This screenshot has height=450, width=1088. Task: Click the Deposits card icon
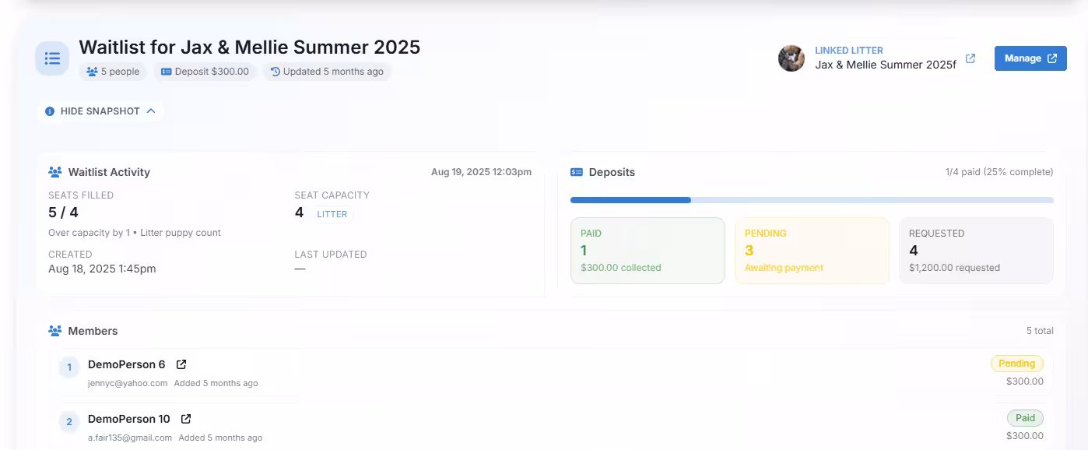pyautogui.click(x=577, y=172)
